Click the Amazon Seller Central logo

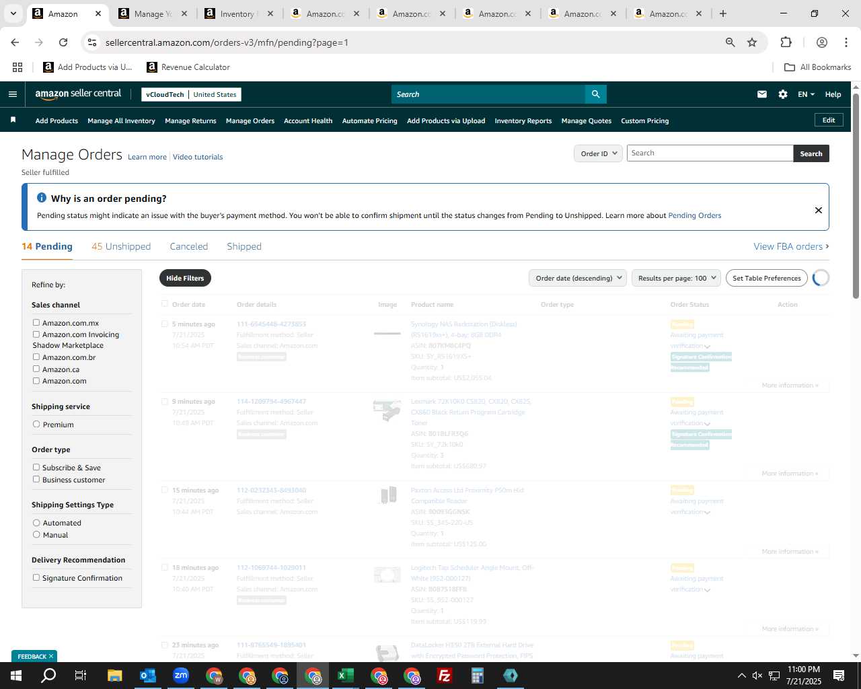78,94
